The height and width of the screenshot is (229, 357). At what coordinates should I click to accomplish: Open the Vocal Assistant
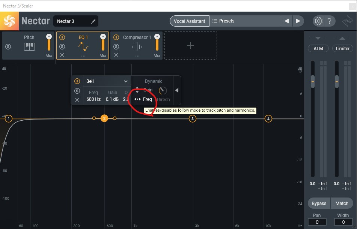point(190,21)
